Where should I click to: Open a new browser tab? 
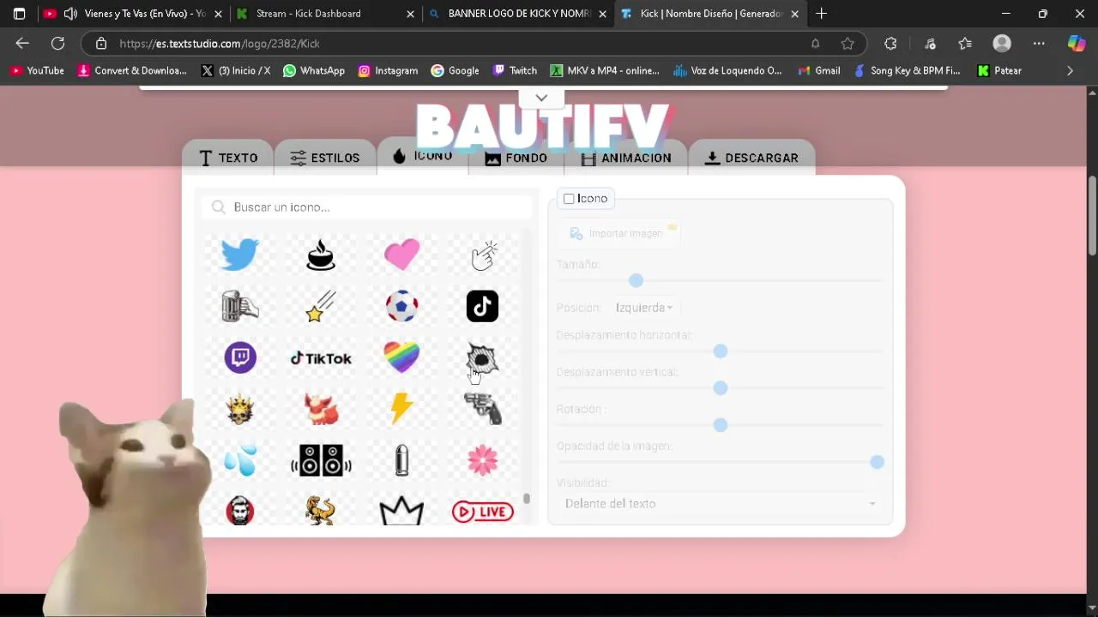pyautogui.click(x=821, y=14)
